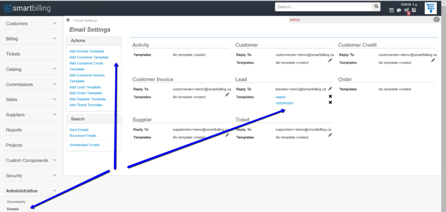Image resolution: width=446 pixels, height=212 pixels.
Task: Click the admin red text label
Action: click(295, 20)
